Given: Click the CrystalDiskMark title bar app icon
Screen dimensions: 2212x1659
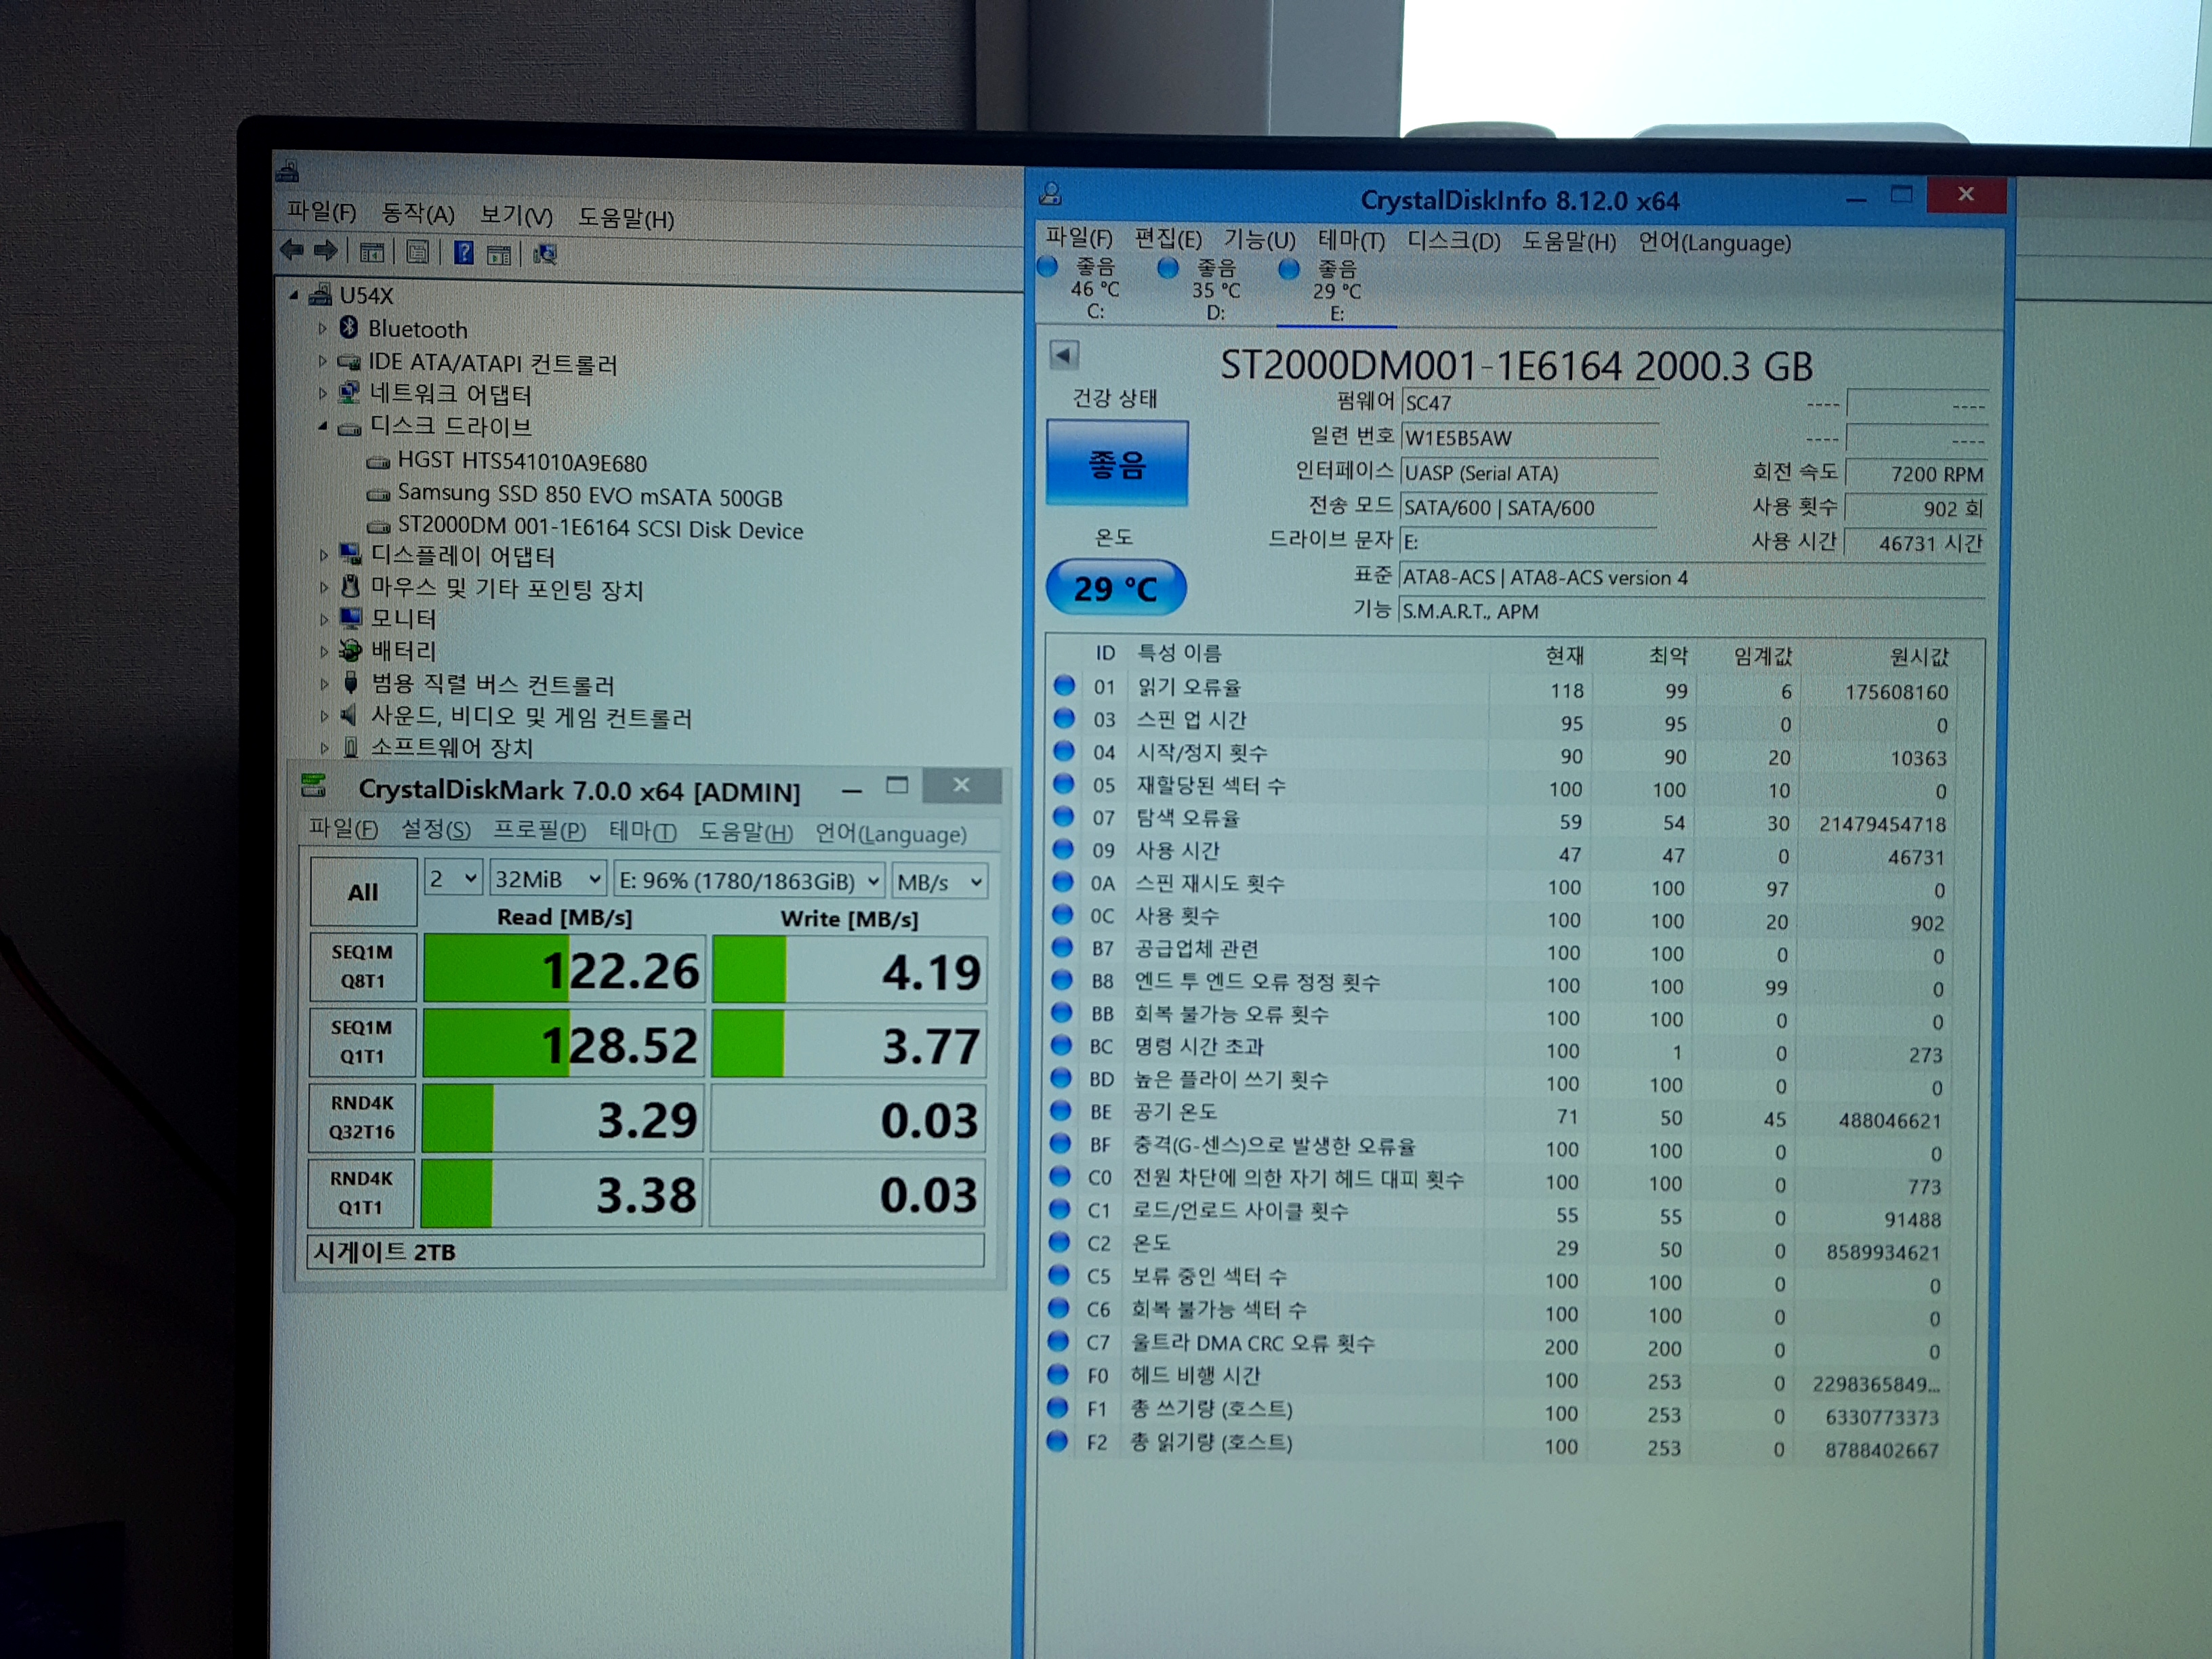Looking at the screenshot, I should (x=313, y=785).
